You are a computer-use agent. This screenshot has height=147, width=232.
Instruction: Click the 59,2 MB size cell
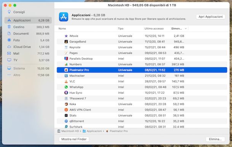coord(179,104)
